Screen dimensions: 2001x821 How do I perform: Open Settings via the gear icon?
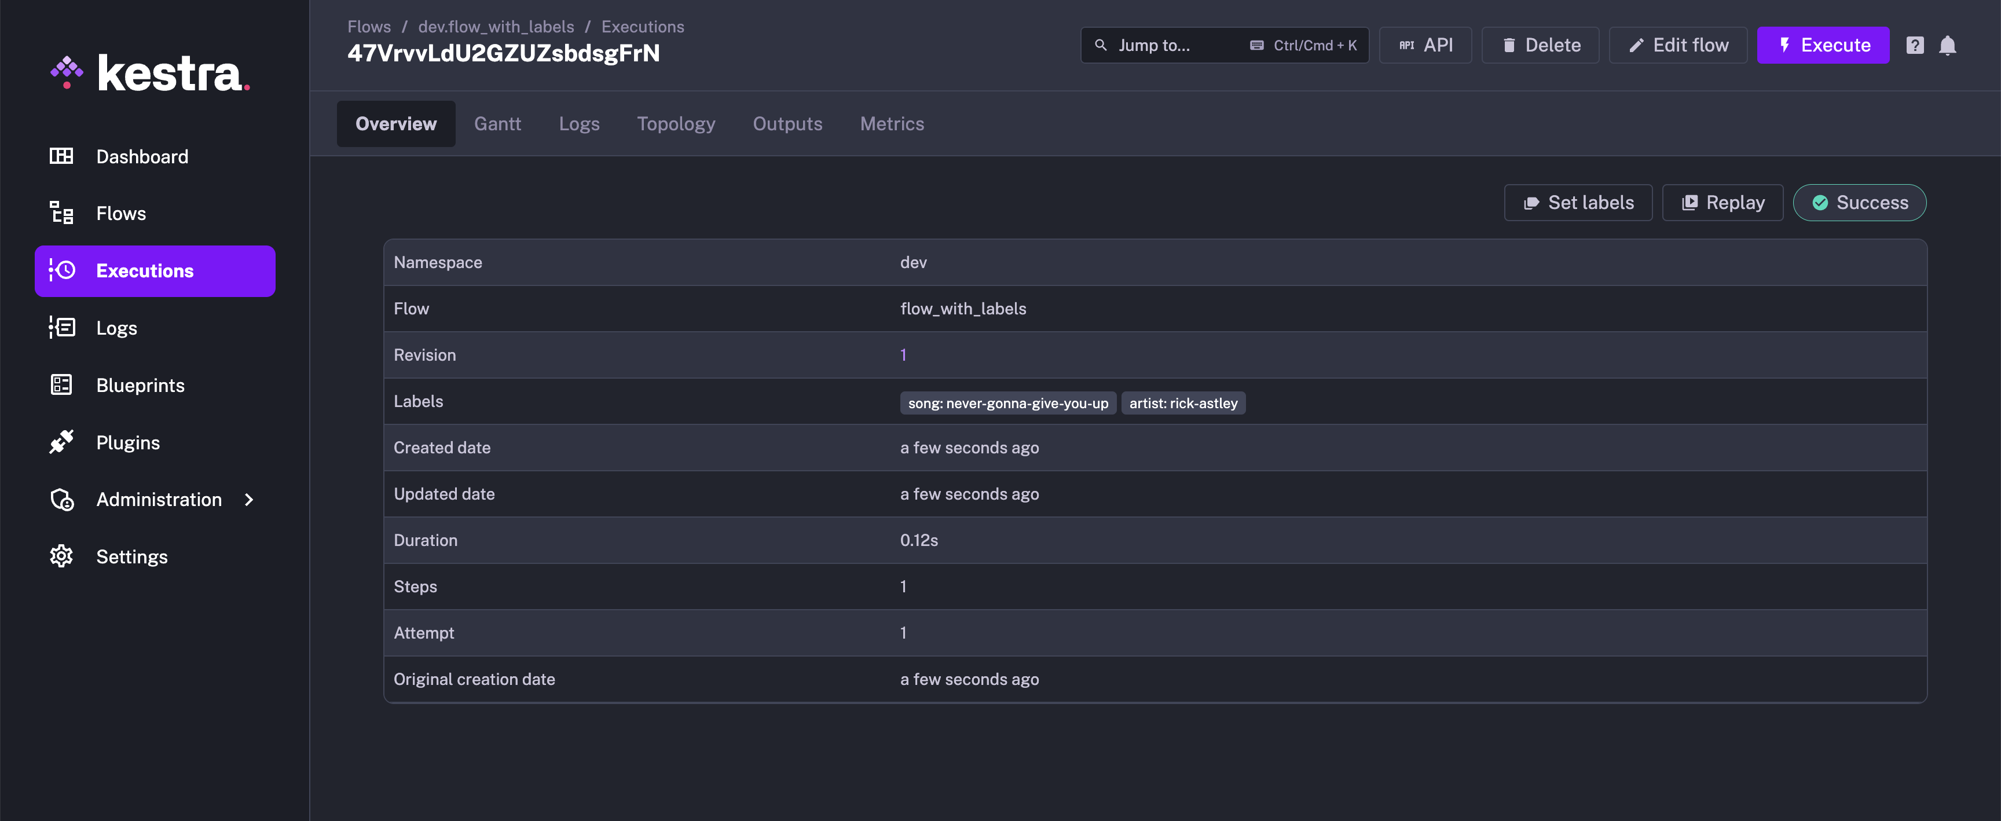pos(61,556)
